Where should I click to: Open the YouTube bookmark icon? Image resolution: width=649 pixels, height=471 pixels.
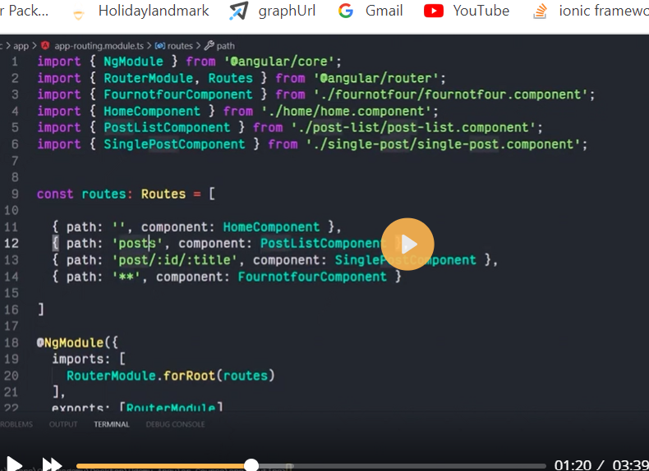pyautogui.click(x=434, y=11)
